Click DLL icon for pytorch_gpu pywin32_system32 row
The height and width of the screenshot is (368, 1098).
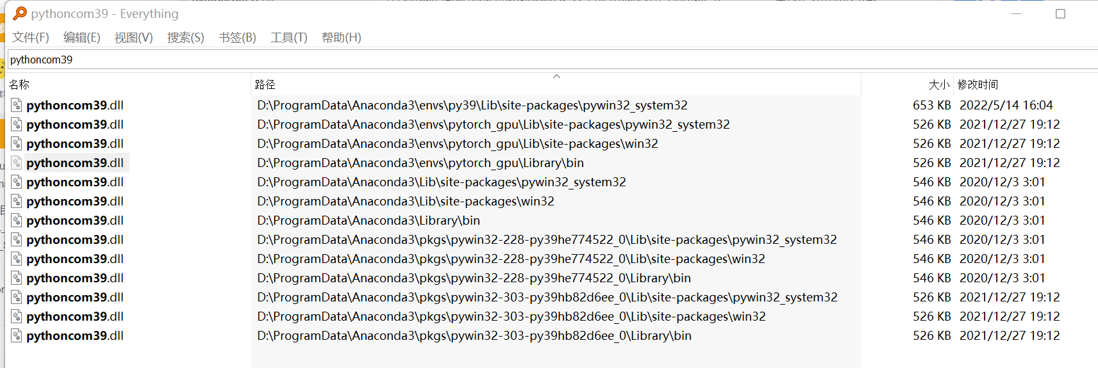[x=17, y=124]
